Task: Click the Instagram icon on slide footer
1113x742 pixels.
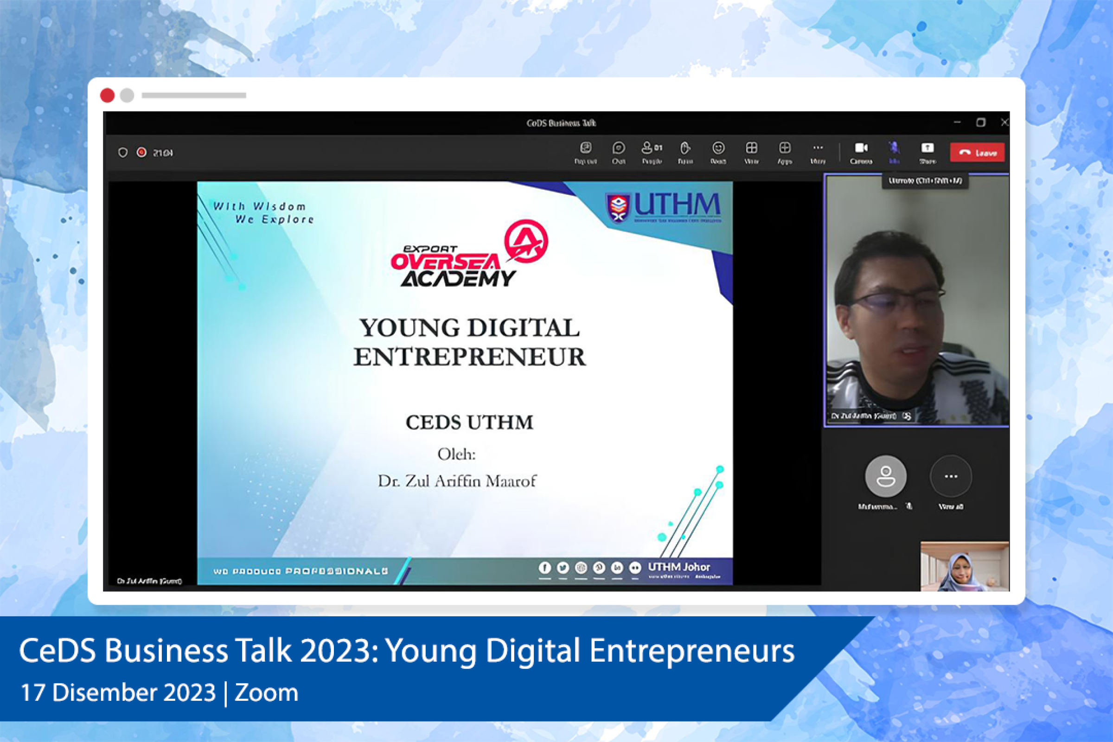Action: click(581, 567)
